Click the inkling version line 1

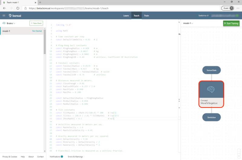(x=64, y=25)
